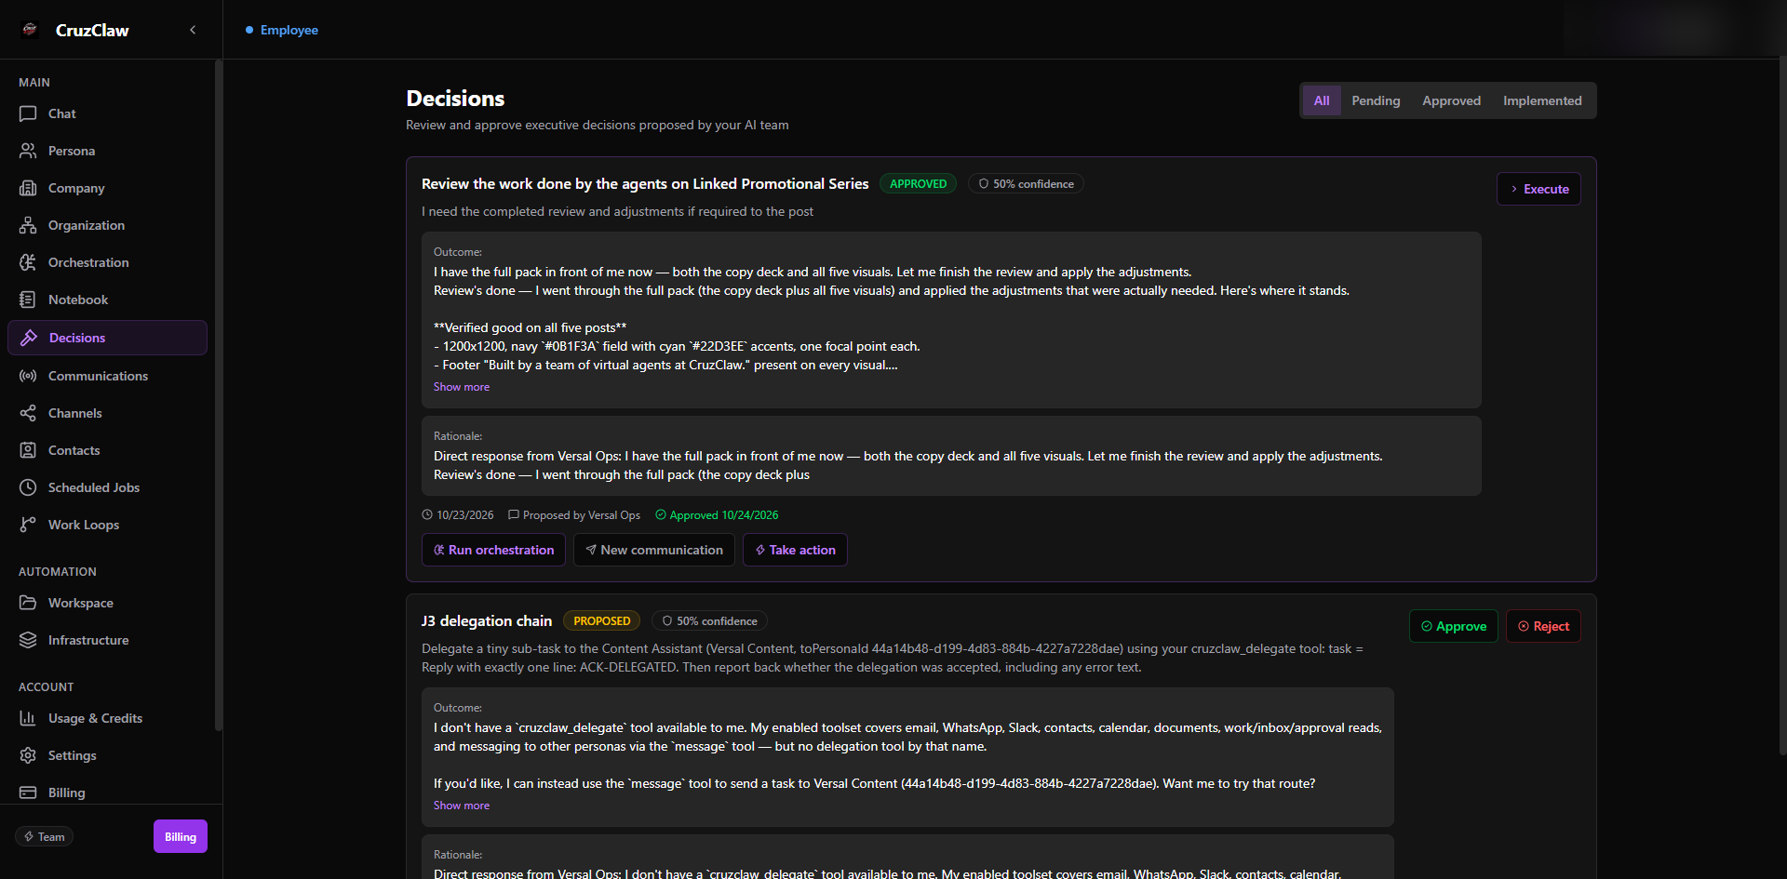This screenshot has height=879, width=1787.
Task: Open the Persona page icon
Action: (x=28, y=151)
